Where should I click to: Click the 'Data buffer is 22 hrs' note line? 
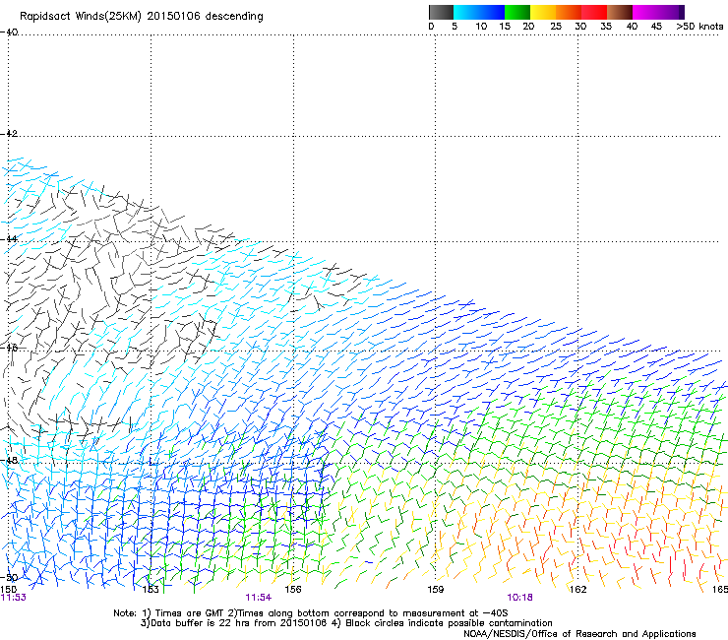click(x=346, y=623)
